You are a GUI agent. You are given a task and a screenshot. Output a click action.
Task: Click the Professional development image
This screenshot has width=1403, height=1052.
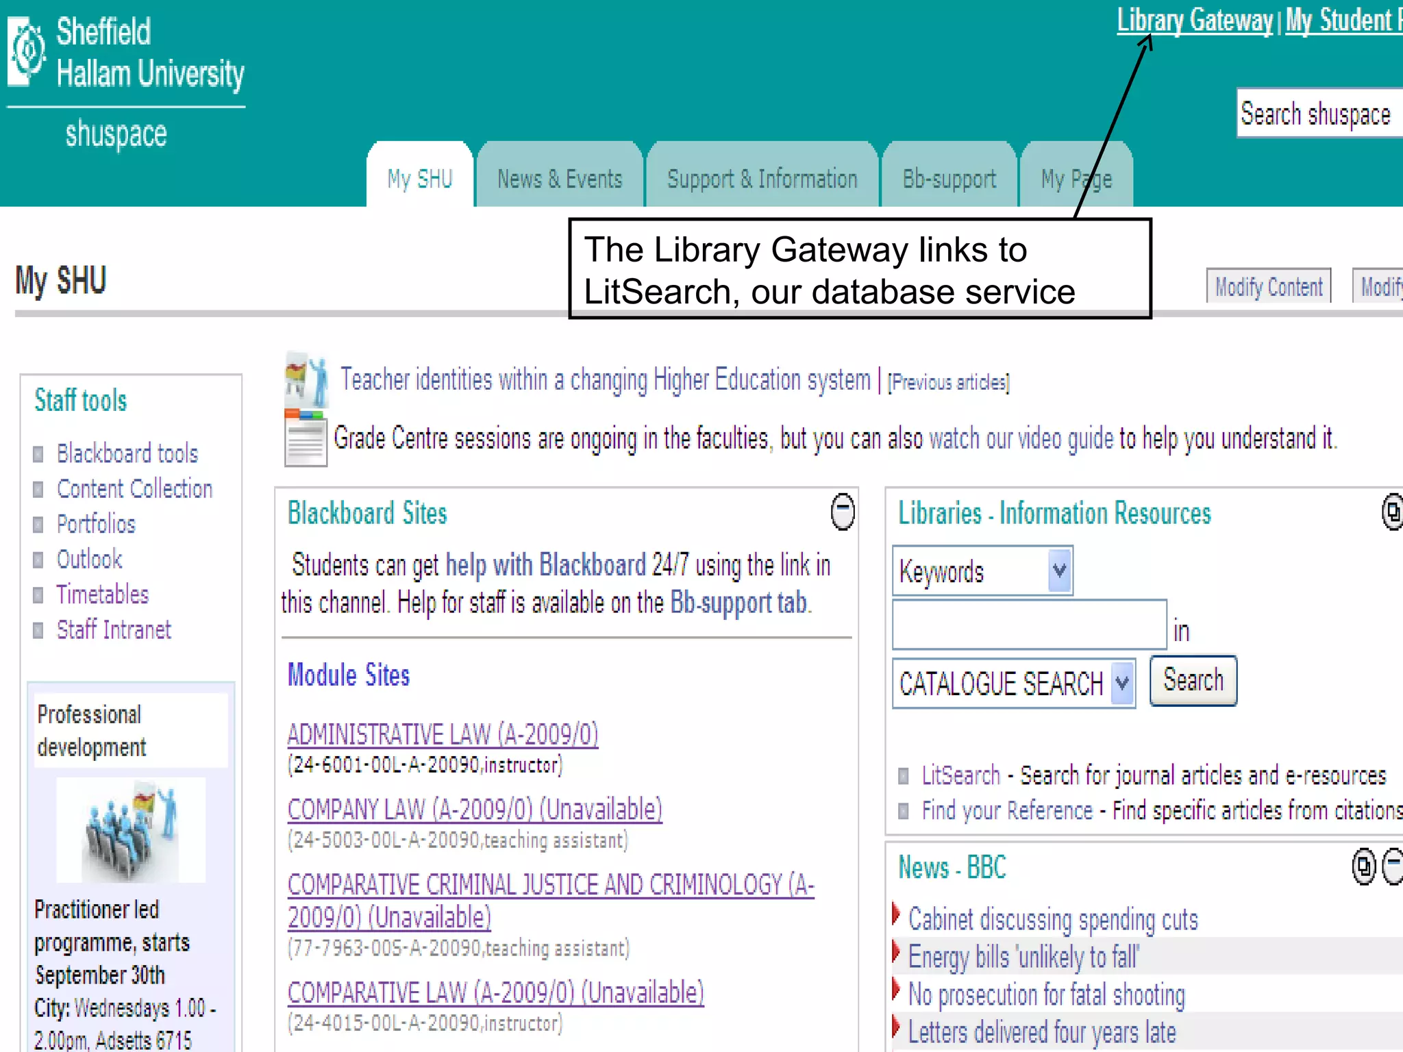[x=131, y=830]
